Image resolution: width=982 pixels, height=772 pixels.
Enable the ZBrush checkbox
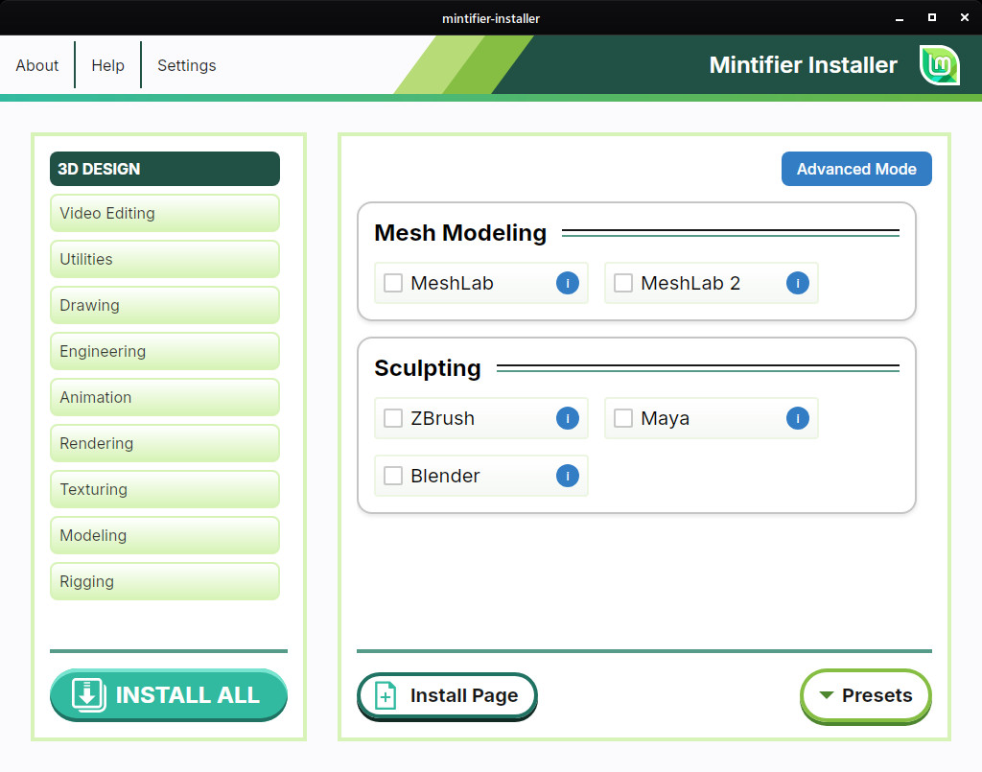(x=393, y=418)
